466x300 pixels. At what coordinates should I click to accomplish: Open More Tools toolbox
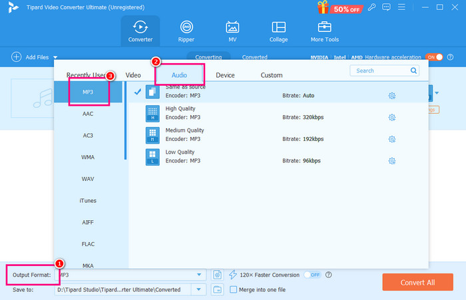point(325,31)
